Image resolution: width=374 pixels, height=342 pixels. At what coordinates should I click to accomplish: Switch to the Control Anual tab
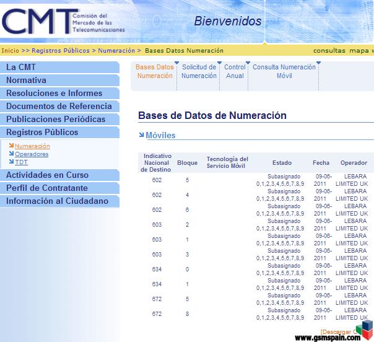[x=235, y=71]
